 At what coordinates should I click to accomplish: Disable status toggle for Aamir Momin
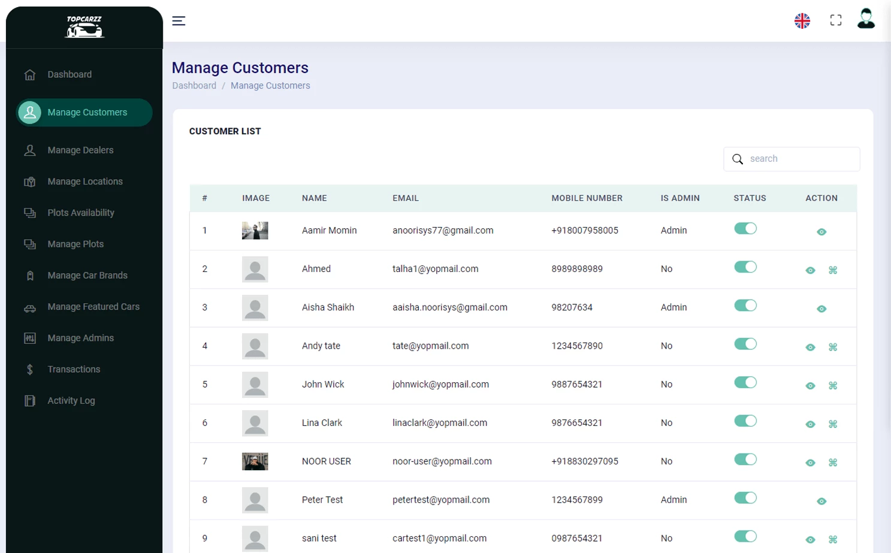[745, 229]
